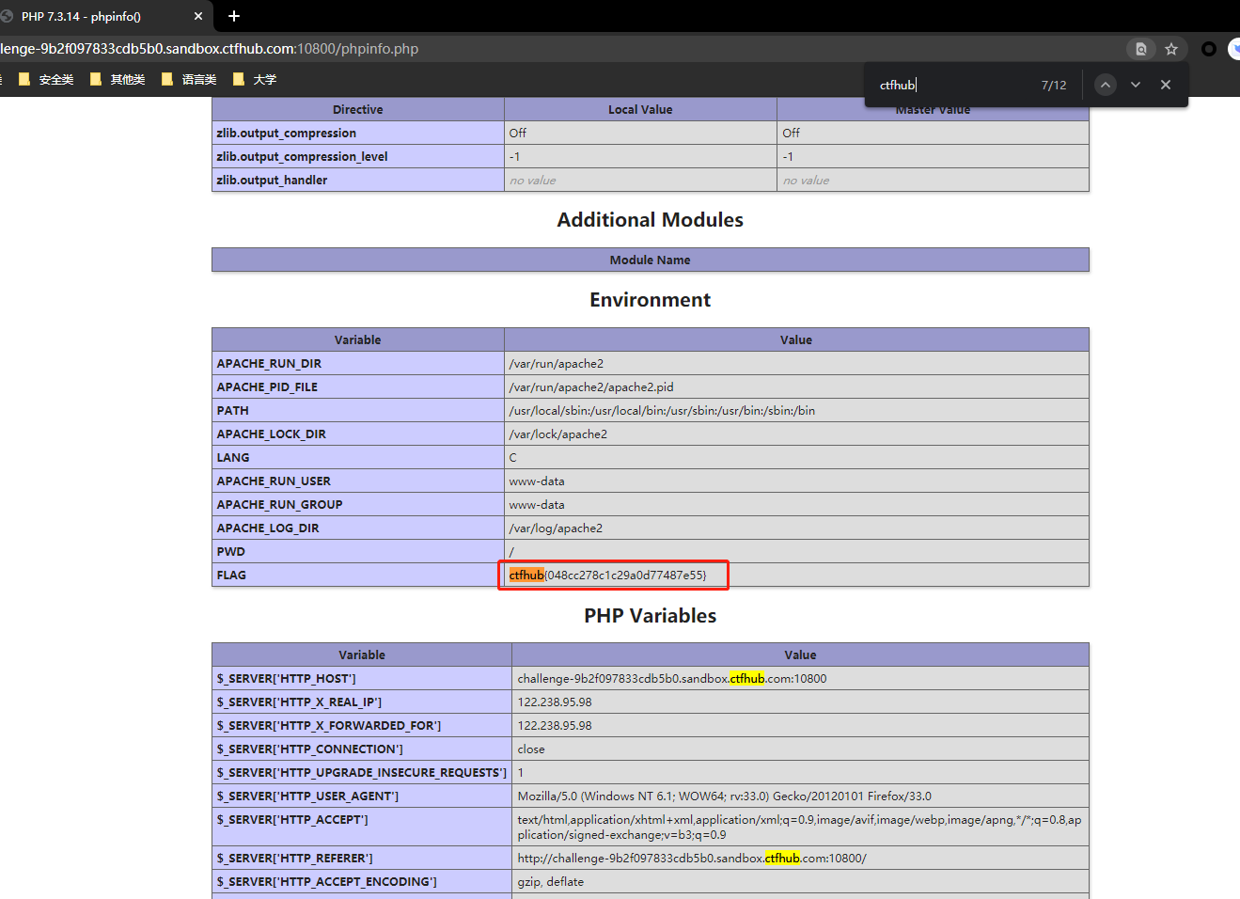Close the find bar

click(x=1166, y=85)
